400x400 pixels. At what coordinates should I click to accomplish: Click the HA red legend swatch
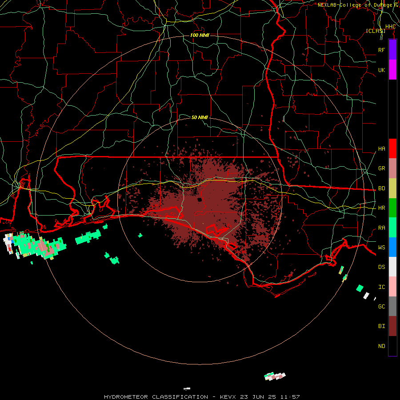(x=392, y=148)
